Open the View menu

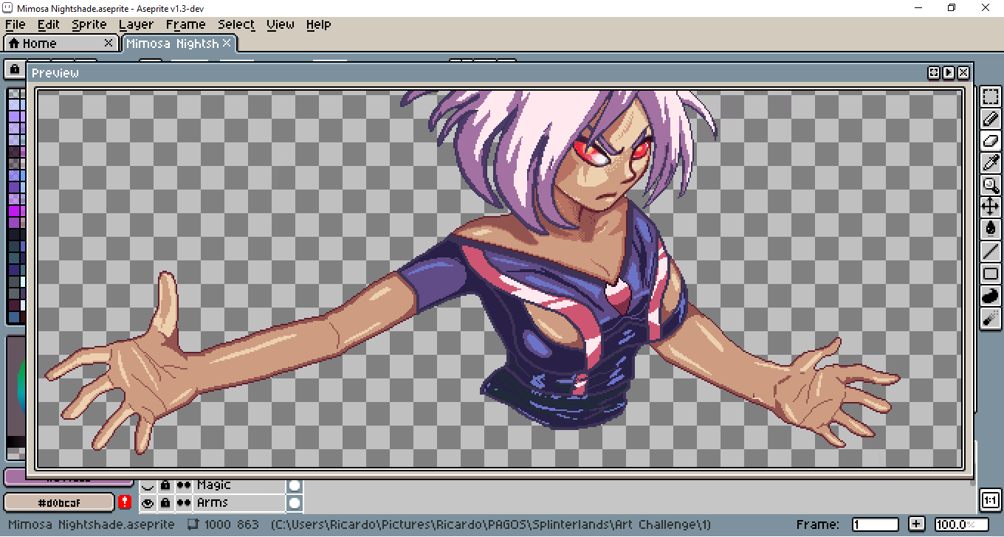point(281,24)
